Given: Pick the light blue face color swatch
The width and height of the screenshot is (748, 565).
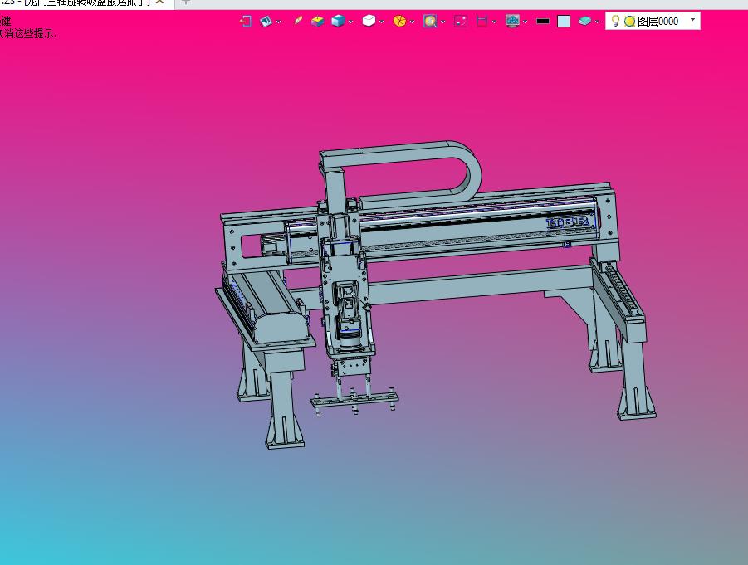Looking at the screenshot, I should 564,21.
